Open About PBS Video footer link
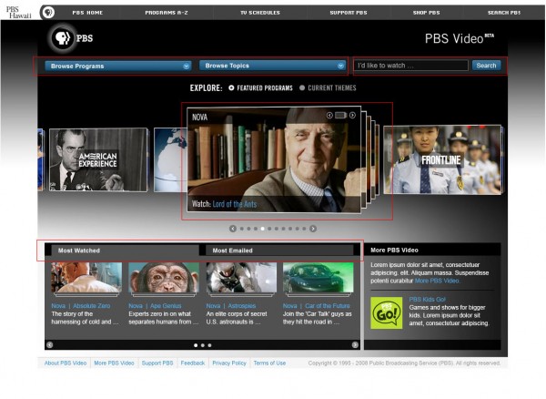This screenshot has height=399, width=546. point(66,363)
